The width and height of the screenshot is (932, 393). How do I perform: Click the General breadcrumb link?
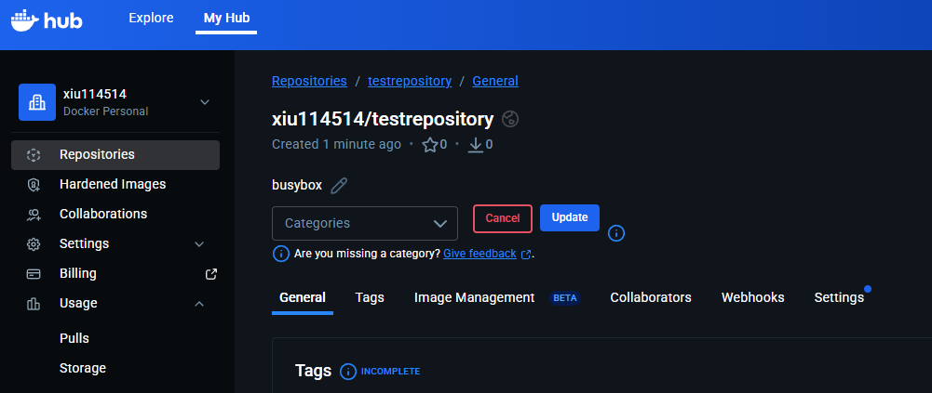pyautogui.click(x=495, y=81)
